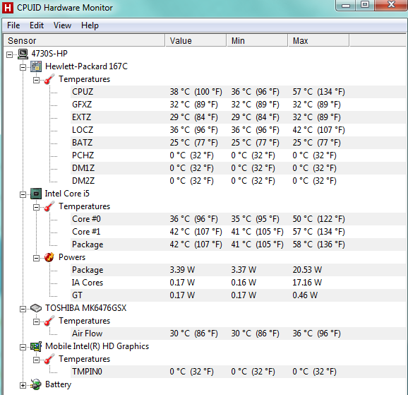Click the Value column header
This screenshot has height=395, width=408.
click(x=196, y=41)
